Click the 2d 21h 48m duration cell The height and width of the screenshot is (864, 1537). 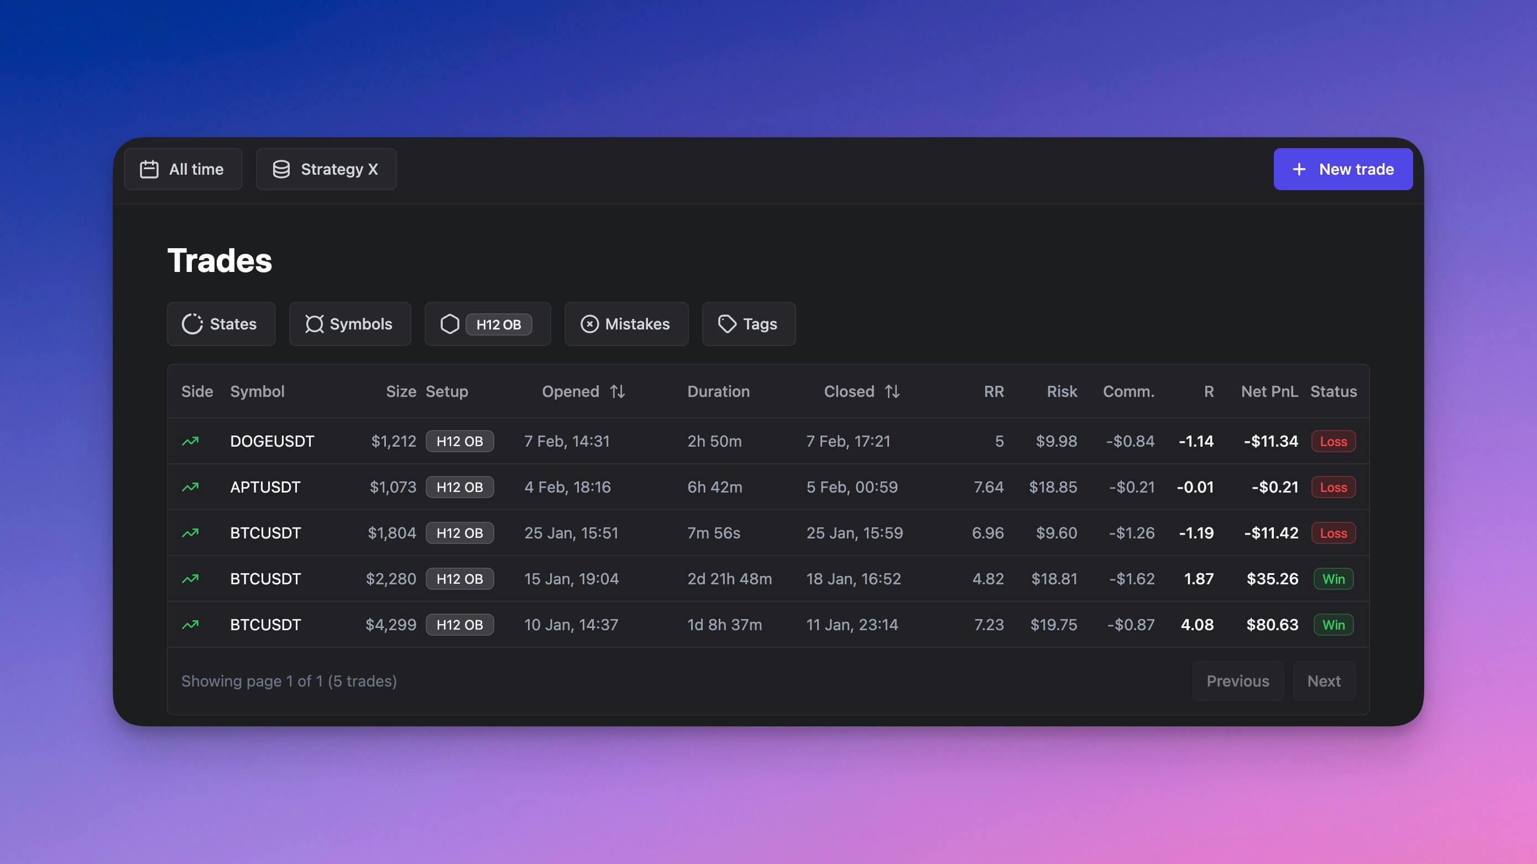(730, 579)
